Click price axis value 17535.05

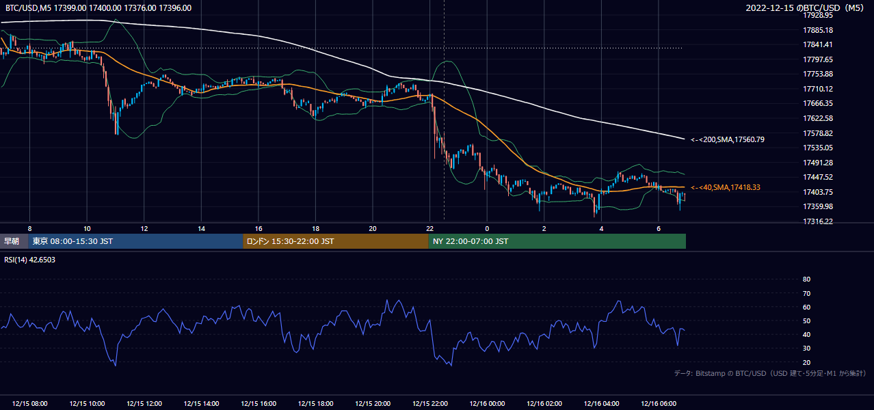817,148
